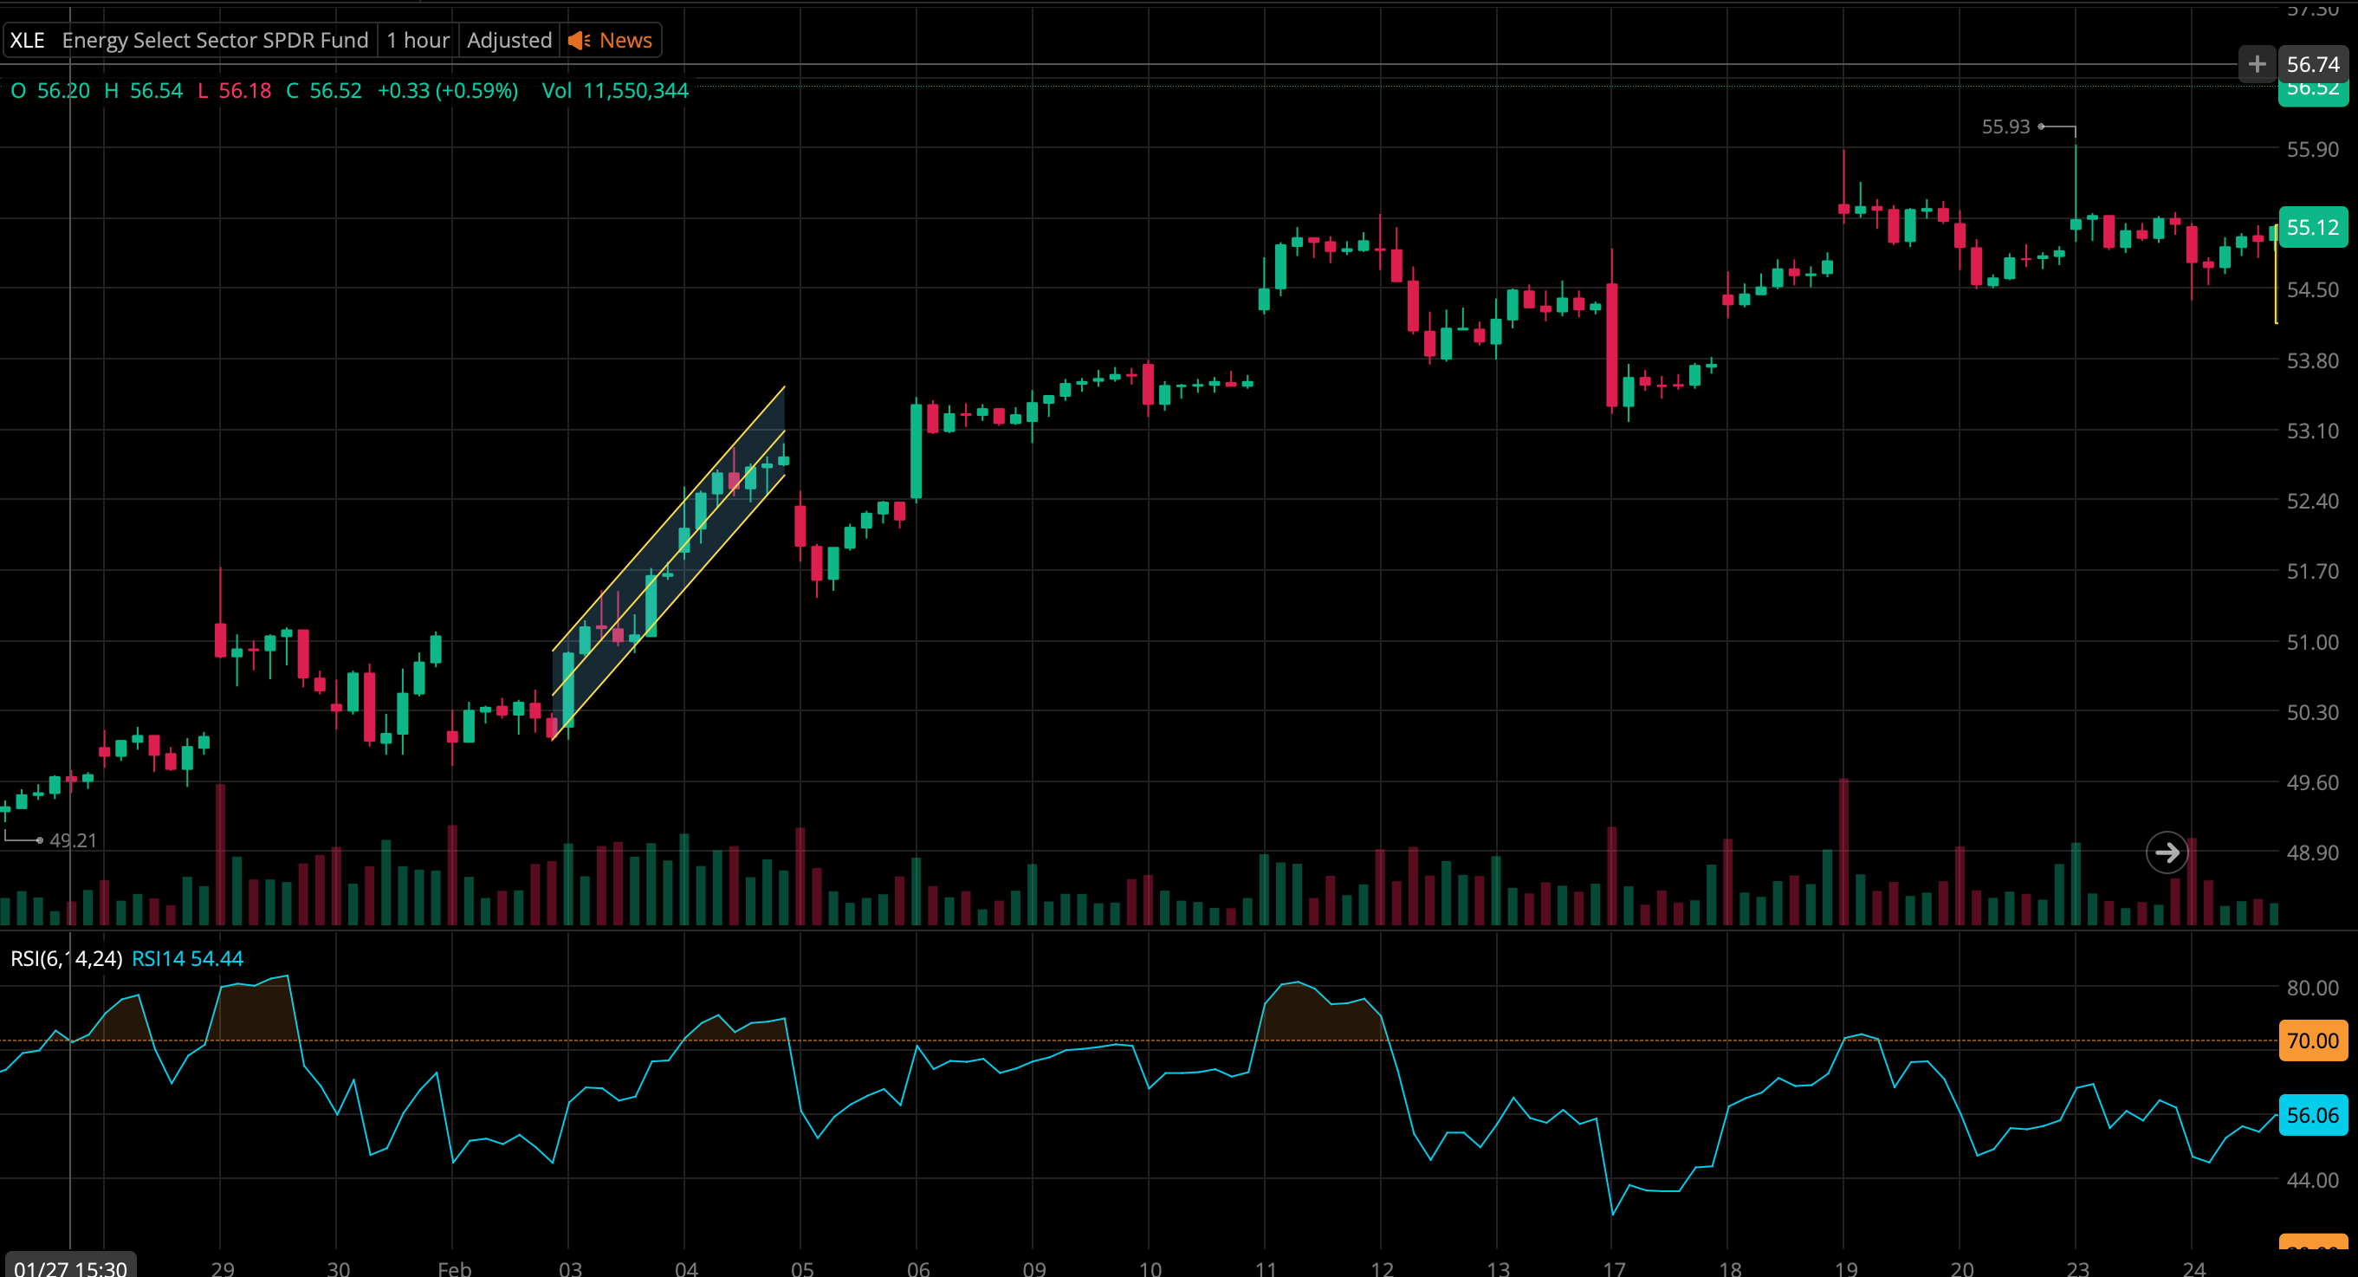2358x1277 pixels.
Task: Click the Feb label on the date axis
Action: click(454, 1267)
